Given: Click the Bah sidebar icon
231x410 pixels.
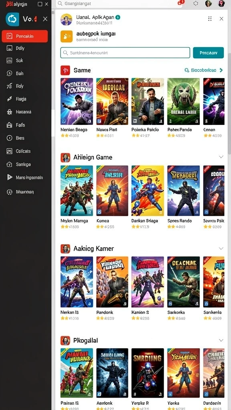Looking at the screenshot, I should coord(10,74).
